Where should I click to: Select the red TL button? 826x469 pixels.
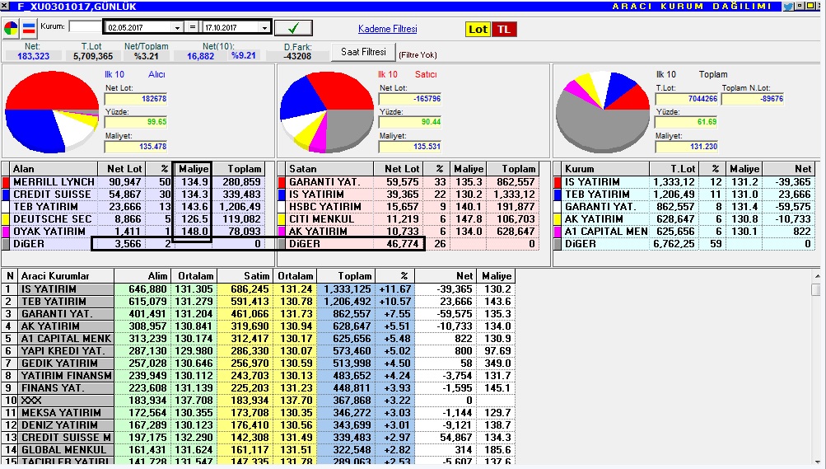click(504, 30)
